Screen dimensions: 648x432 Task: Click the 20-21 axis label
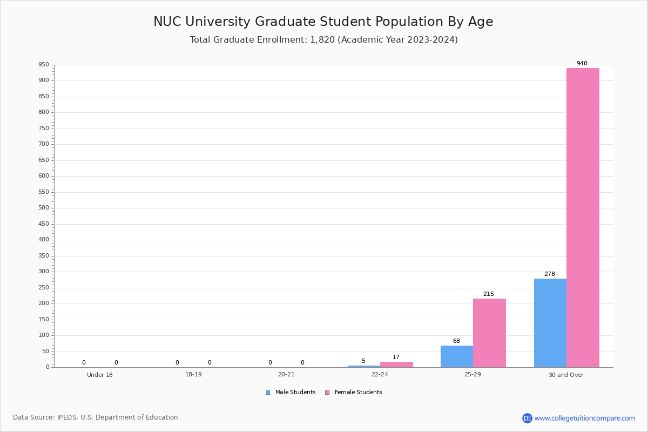click(x=286, y=375)
